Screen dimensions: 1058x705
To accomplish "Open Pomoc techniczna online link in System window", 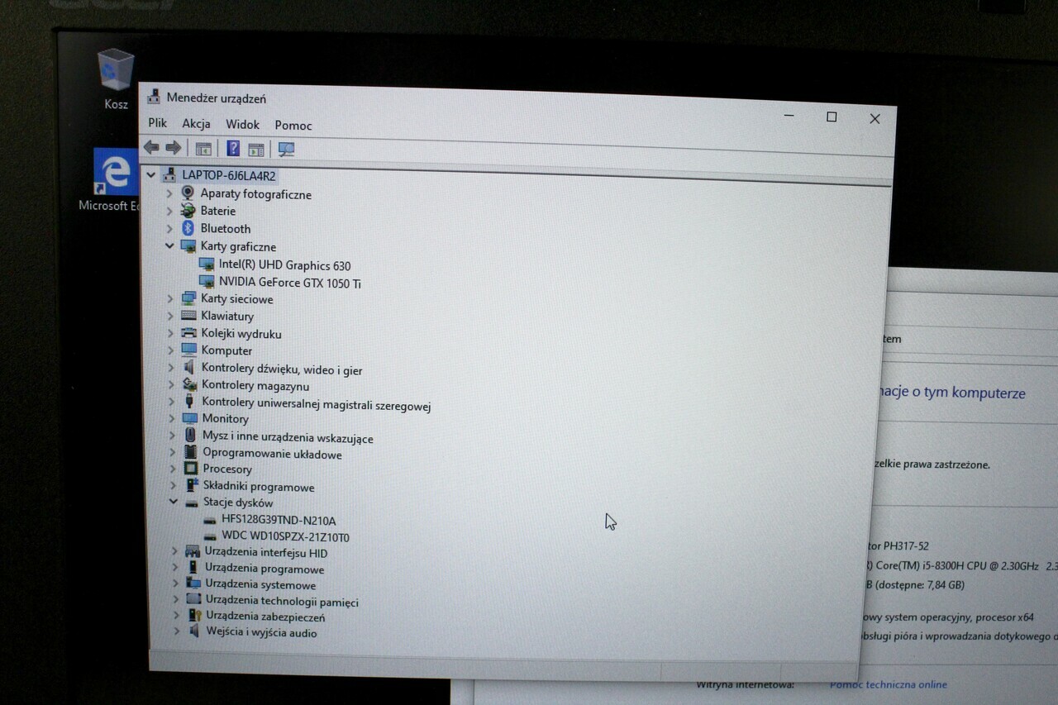I will pyautogui.click(x=889, y=684).
